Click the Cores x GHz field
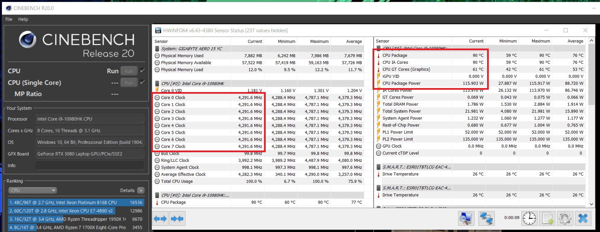Viewport: 600px width, 232px height. [x=90, y=131]
